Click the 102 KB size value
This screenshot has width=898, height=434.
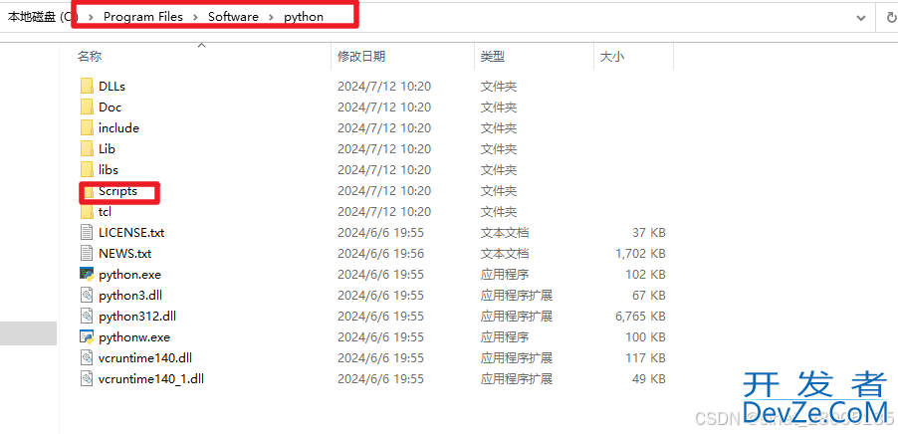(x=645, y=275)
